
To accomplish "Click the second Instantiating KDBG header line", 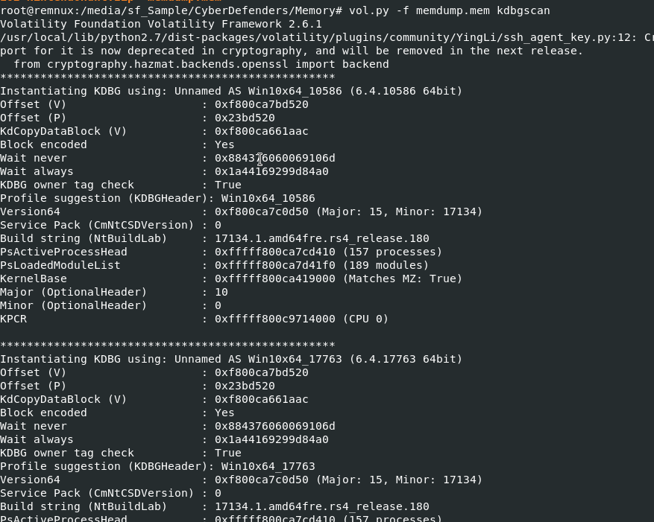I will 231,359.
